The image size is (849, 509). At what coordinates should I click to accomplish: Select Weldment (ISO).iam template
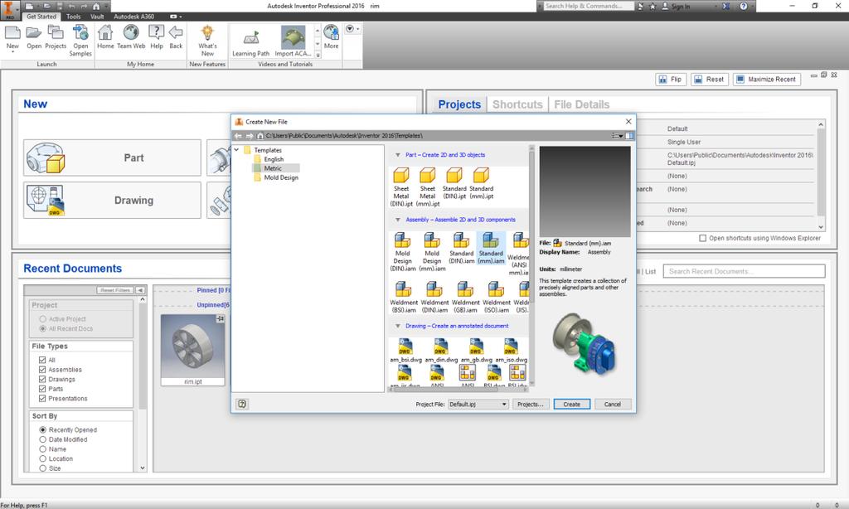tap(496, 297)
